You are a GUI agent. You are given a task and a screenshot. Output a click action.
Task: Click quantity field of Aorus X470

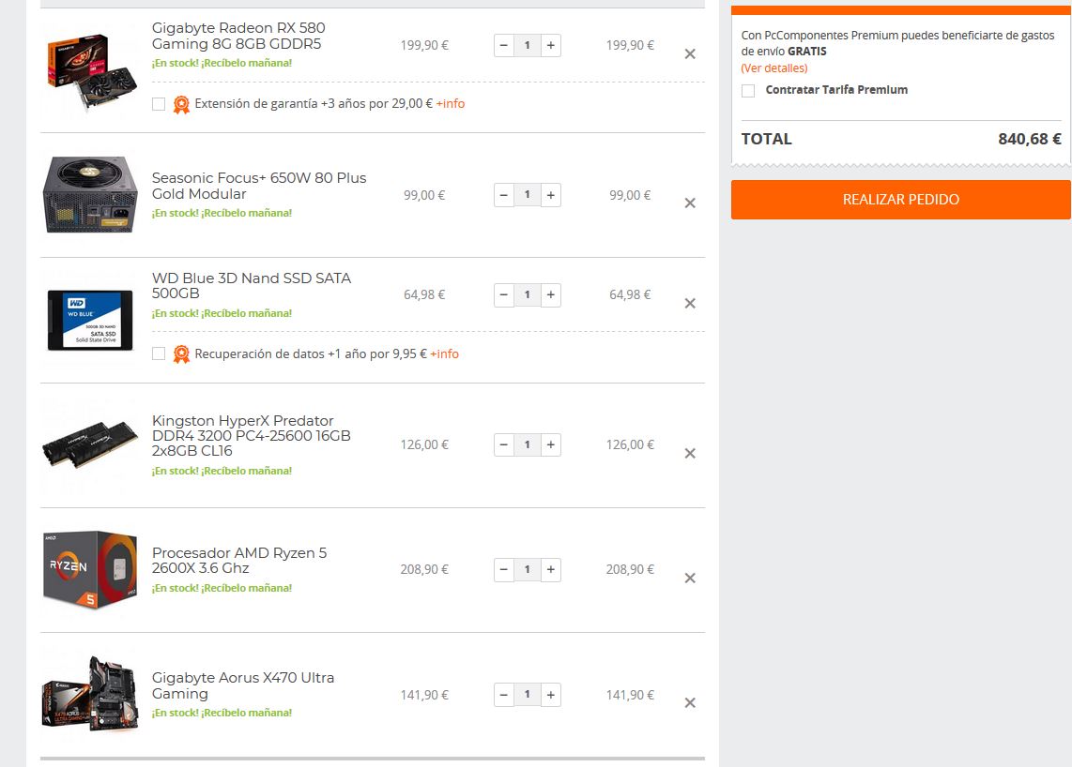(x=528, y=695)
